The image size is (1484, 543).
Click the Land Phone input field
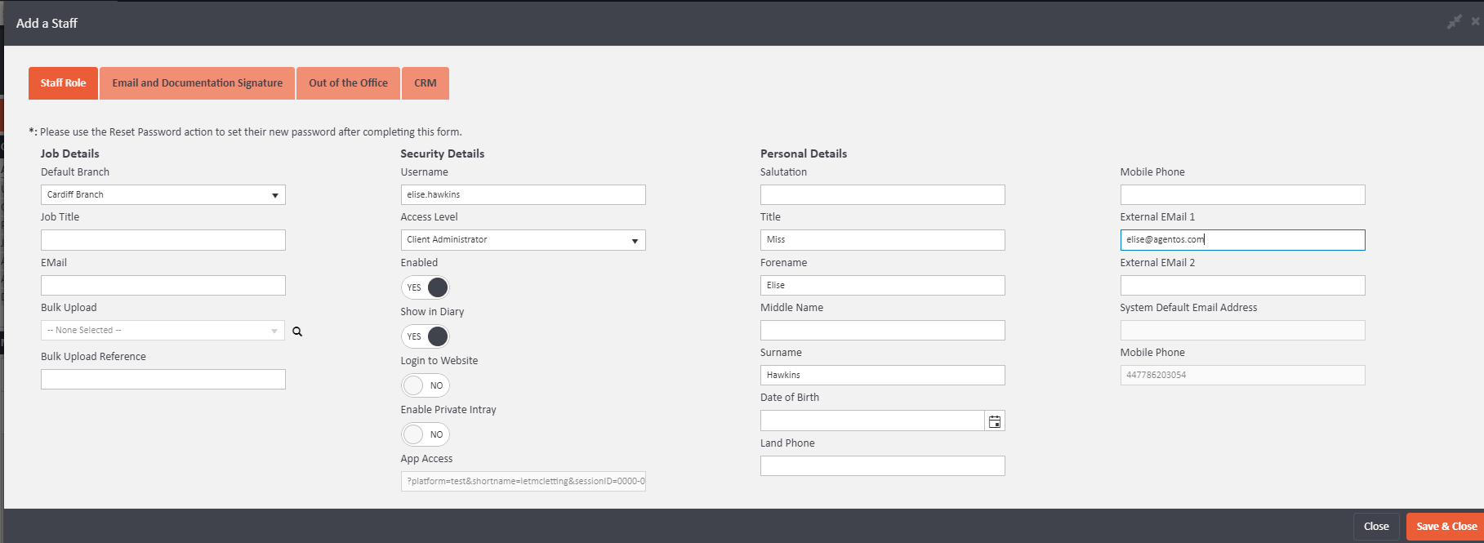coord(882,466)
